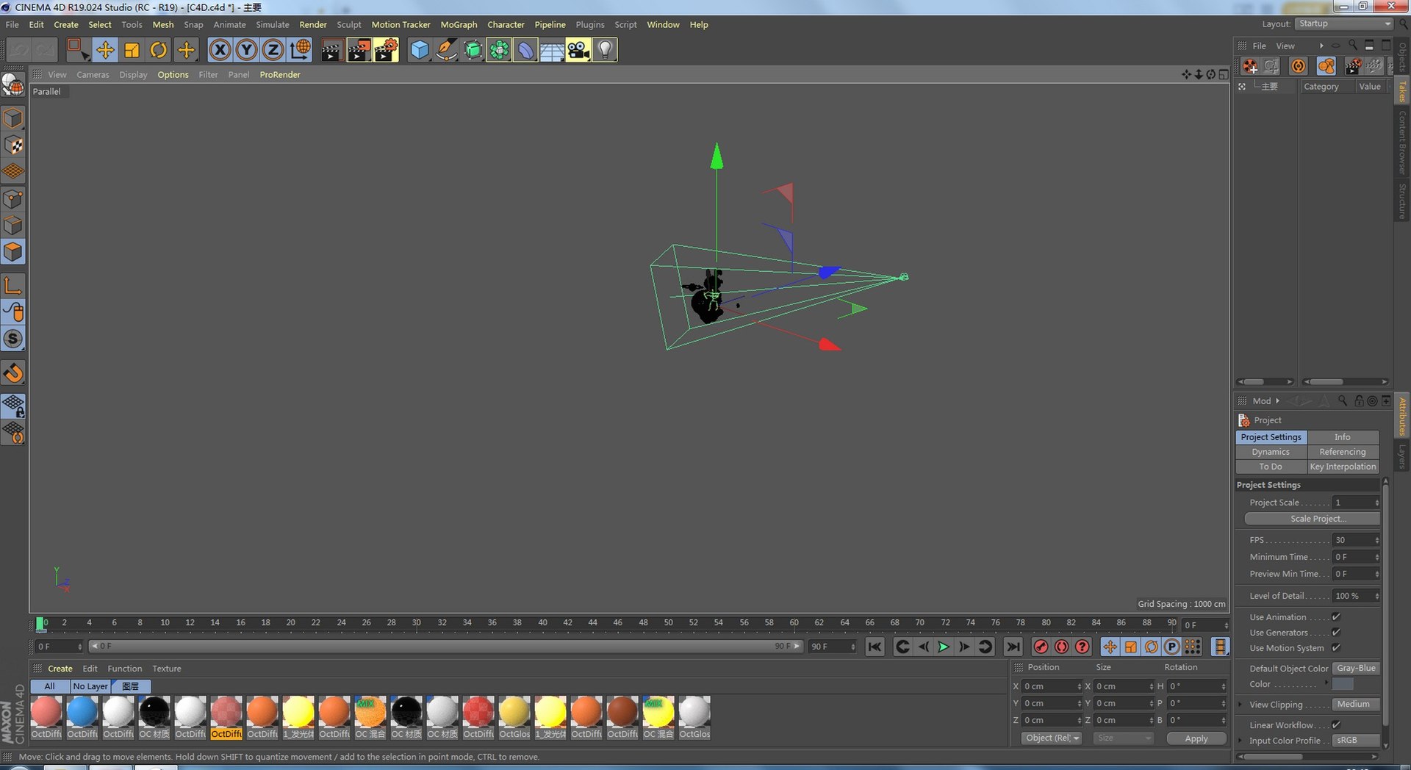Open the Simulate menu
1411x770 pixels.
tap(273, 24)
